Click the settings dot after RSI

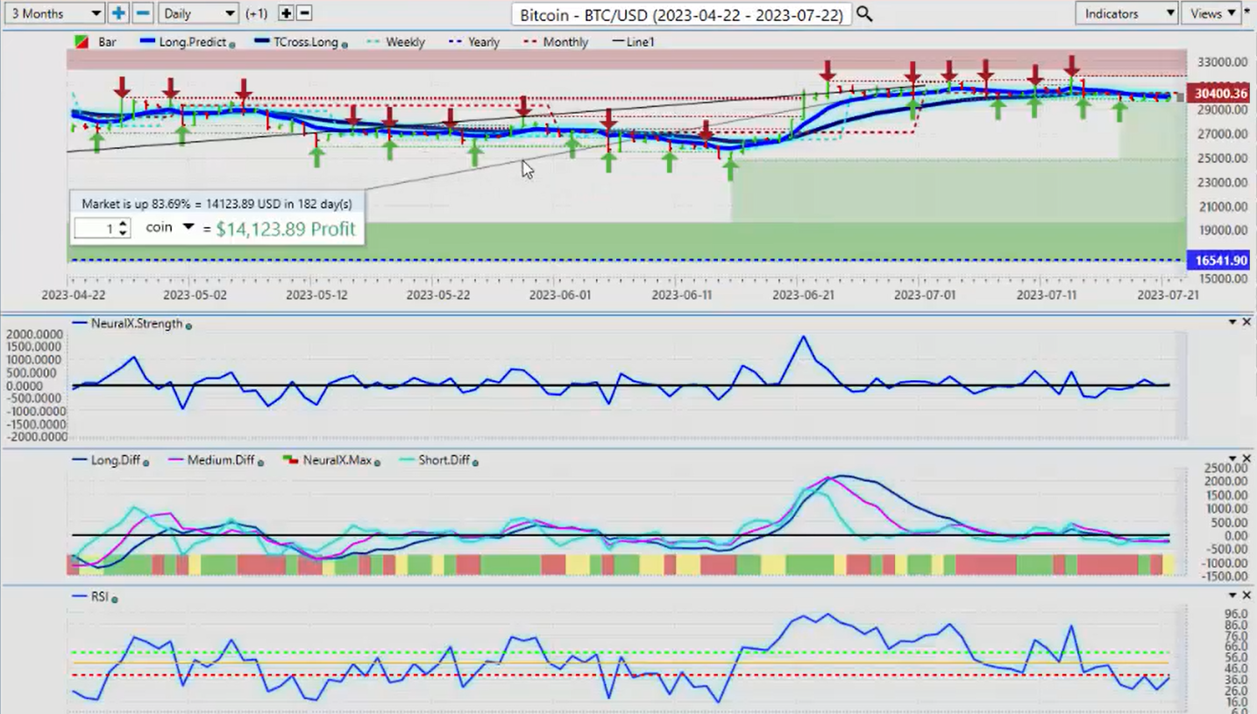pyautogui.click(x=115, y=598)
